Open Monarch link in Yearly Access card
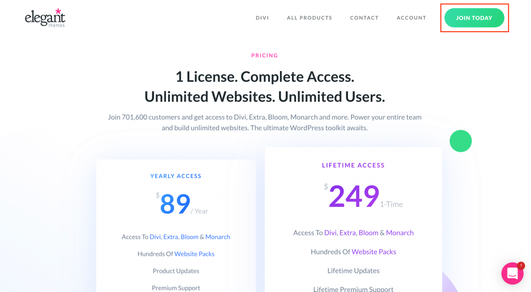Viewport: 531px width, 292px height. [218, 237]
